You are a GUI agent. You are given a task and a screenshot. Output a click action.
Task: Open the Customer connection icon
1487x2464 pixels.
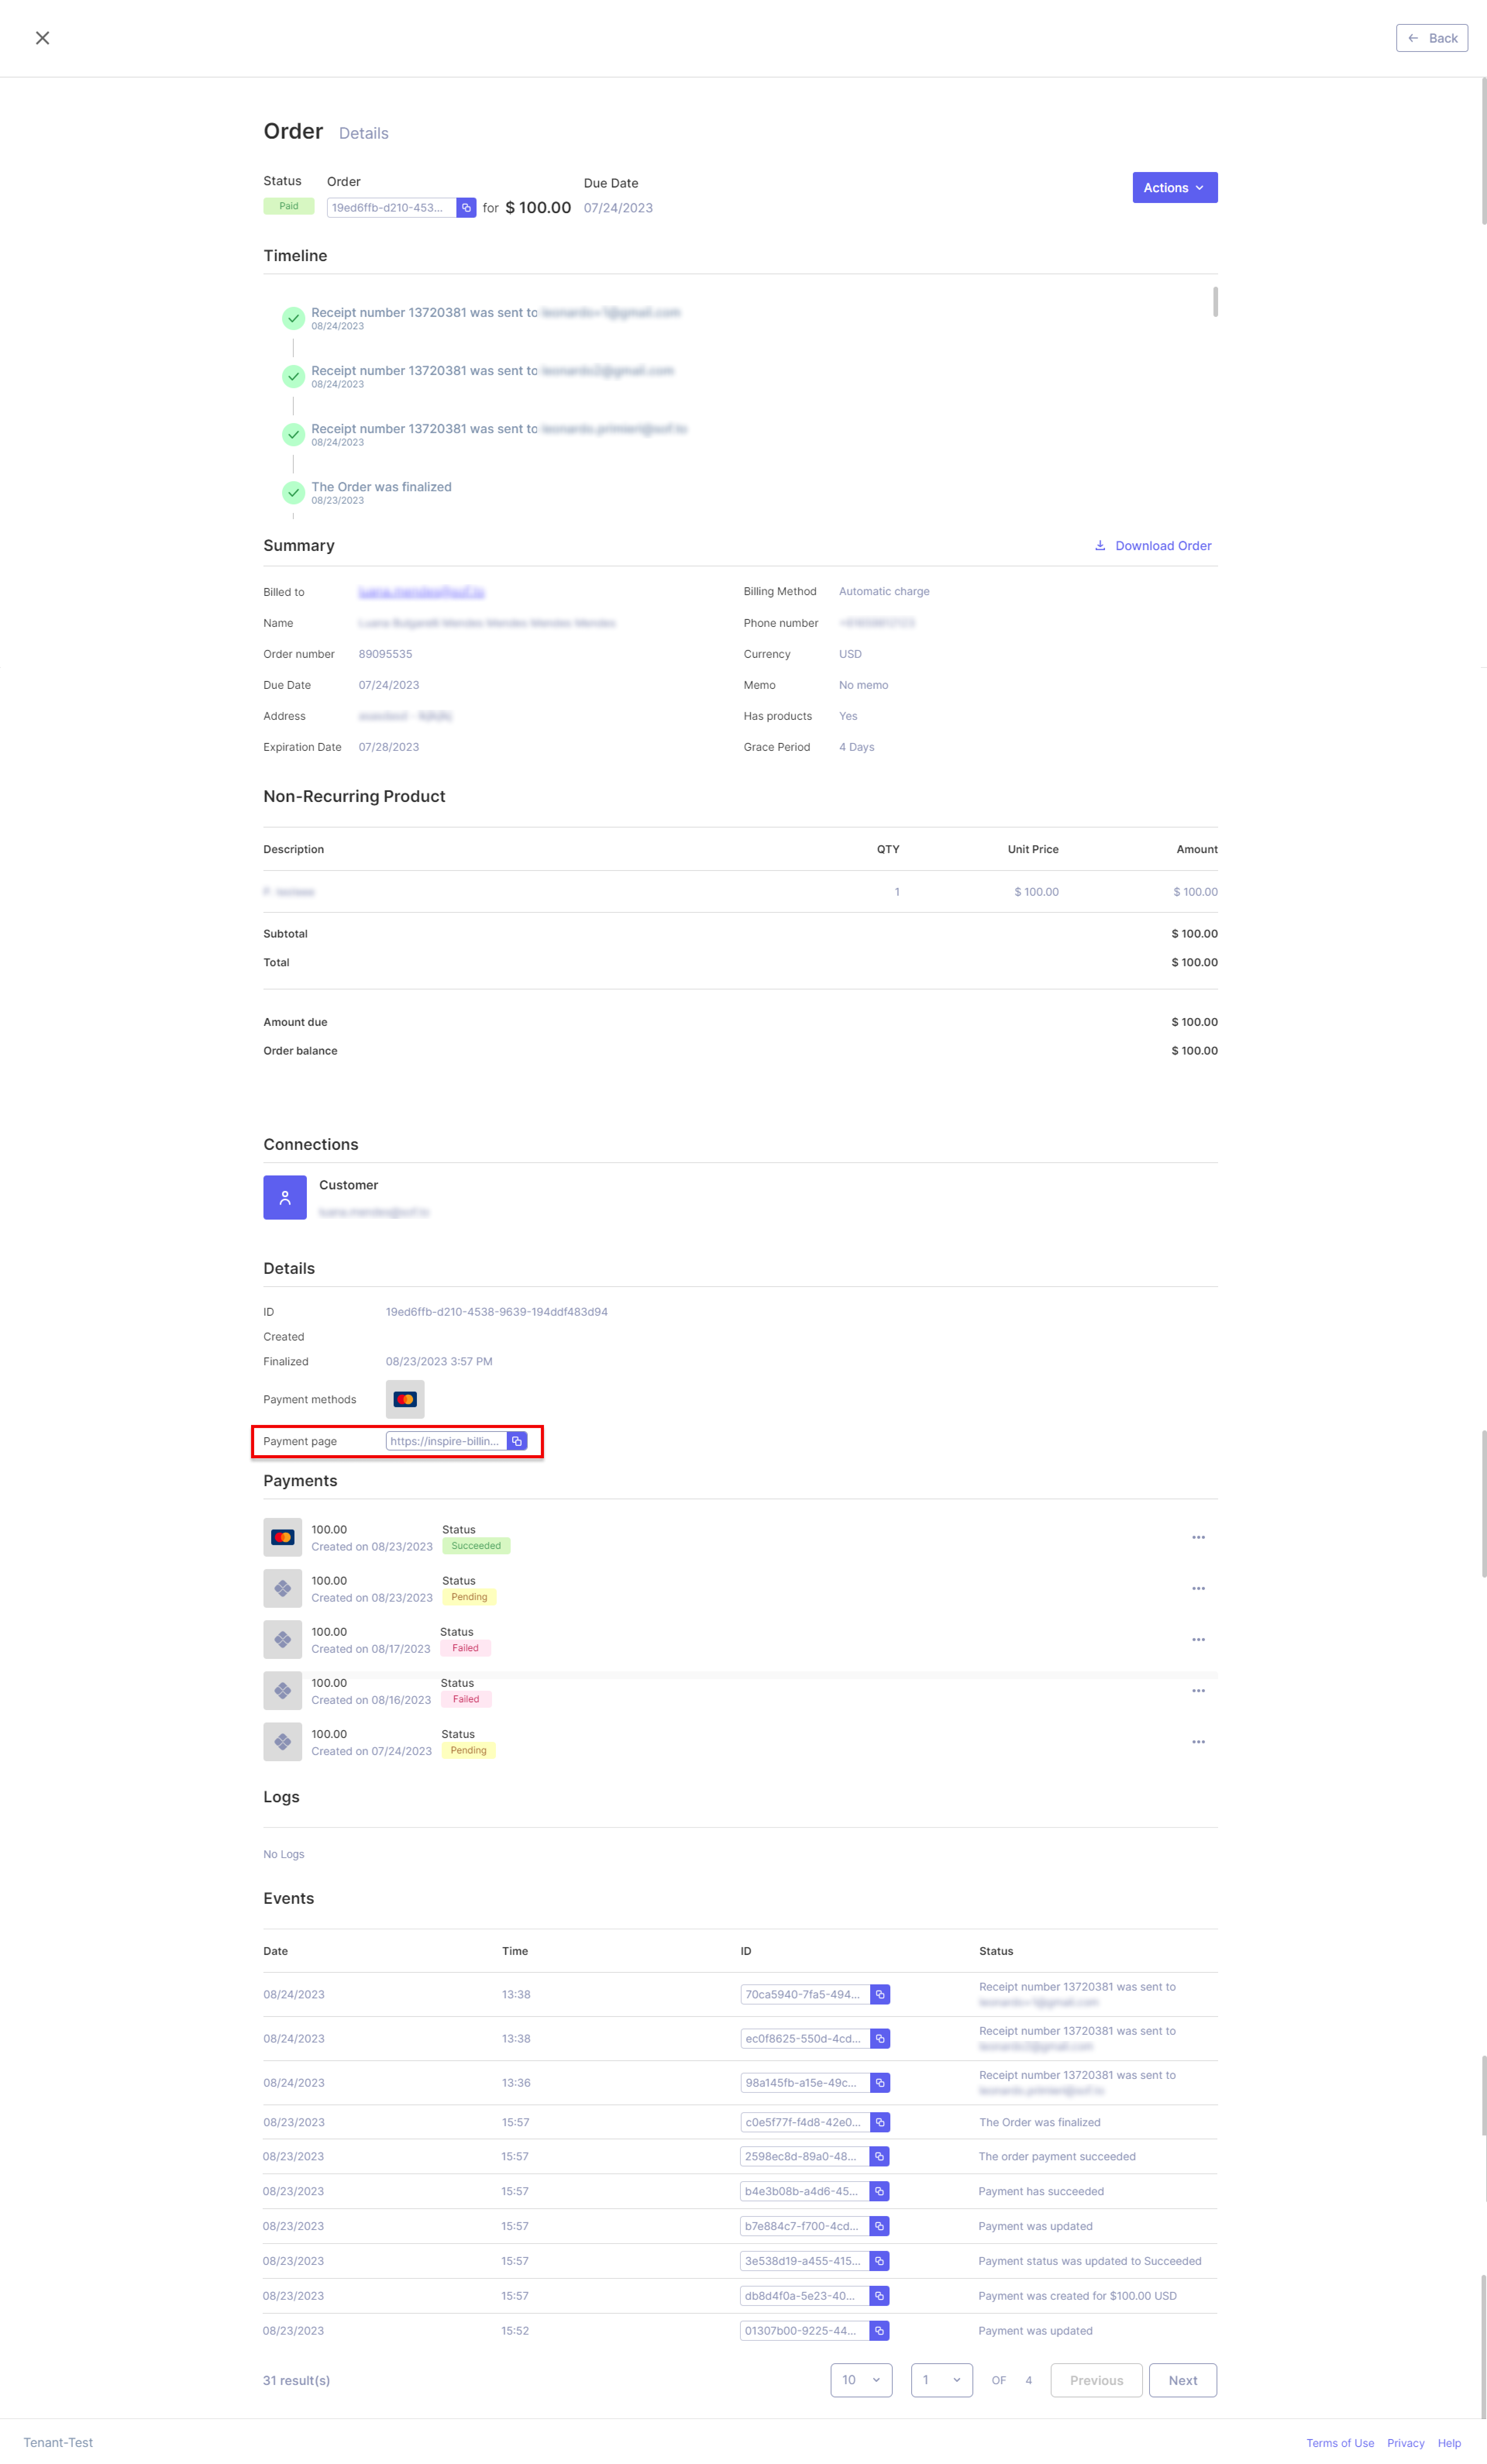[x=285, y=1197]
